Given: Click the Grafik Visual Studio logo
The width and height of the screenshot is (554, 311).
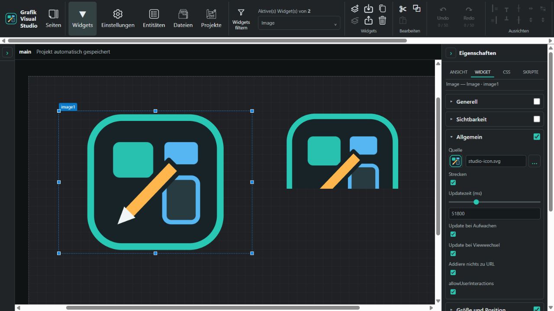Looking at the screenshot, I should [11, 19].
